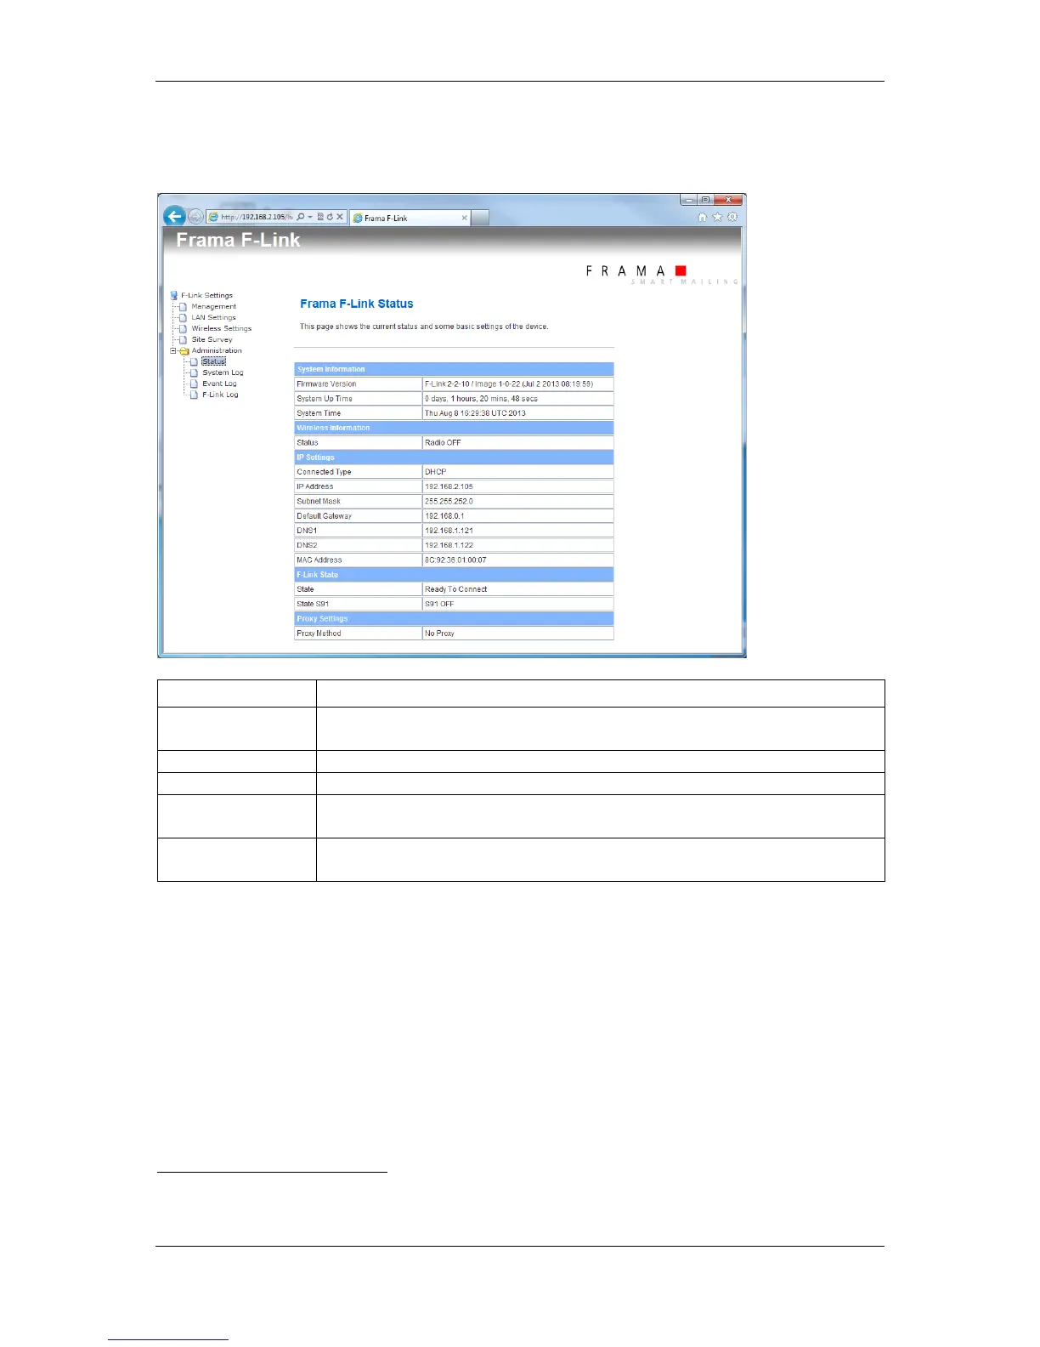The height and width of the screenshot is (1347, 1040).
Task: Click the browser Home icon
Action: [702, 217]
